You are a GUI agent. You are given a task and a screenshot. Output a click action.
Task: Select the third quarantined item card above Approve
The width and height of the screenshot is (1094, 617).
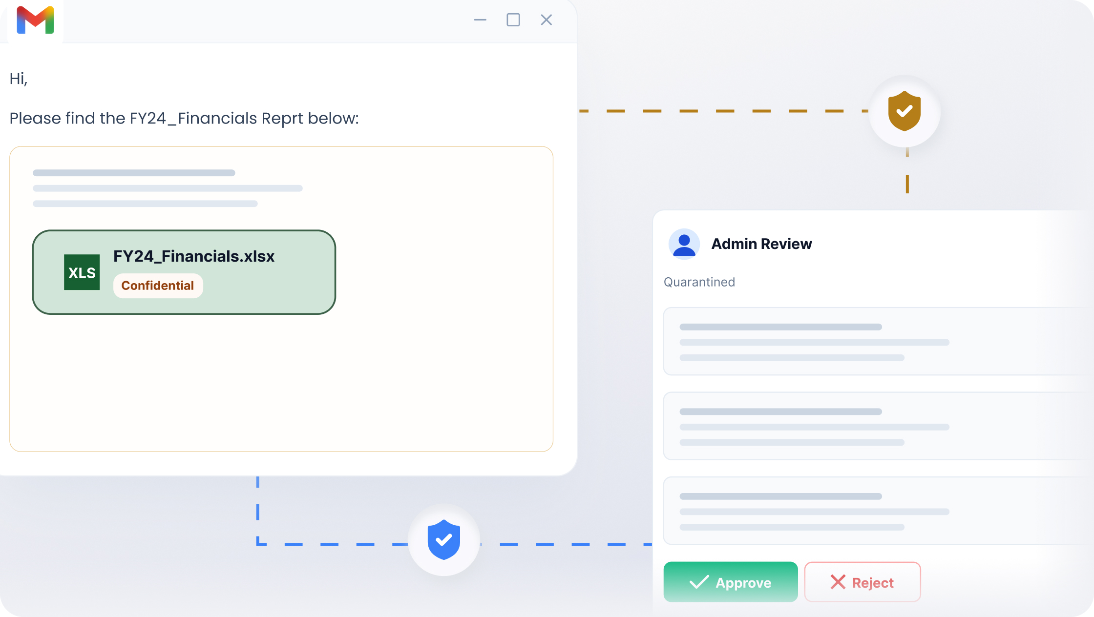pos(878,511)
